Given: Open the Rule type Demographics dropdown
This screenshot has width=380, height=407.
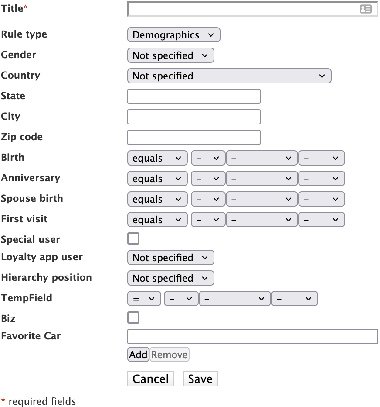Looking at the screenshot, I should click(173, 35).
